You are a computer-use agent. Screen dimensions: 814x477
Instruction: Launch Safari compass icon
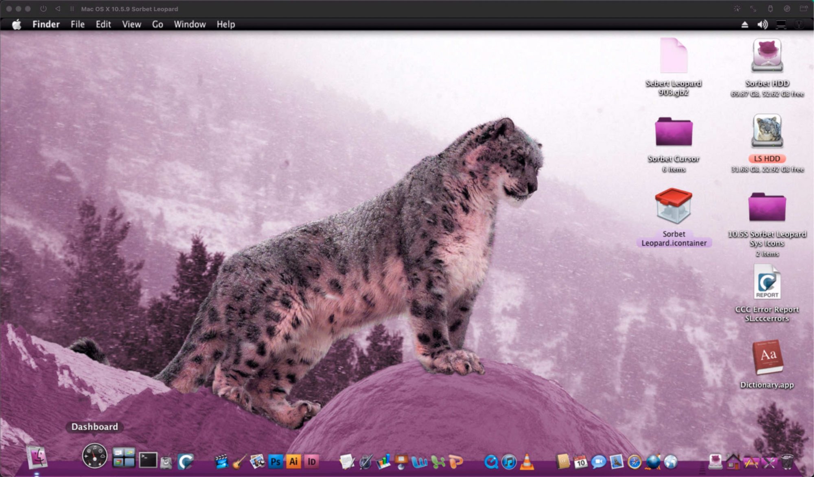point(635,462)
